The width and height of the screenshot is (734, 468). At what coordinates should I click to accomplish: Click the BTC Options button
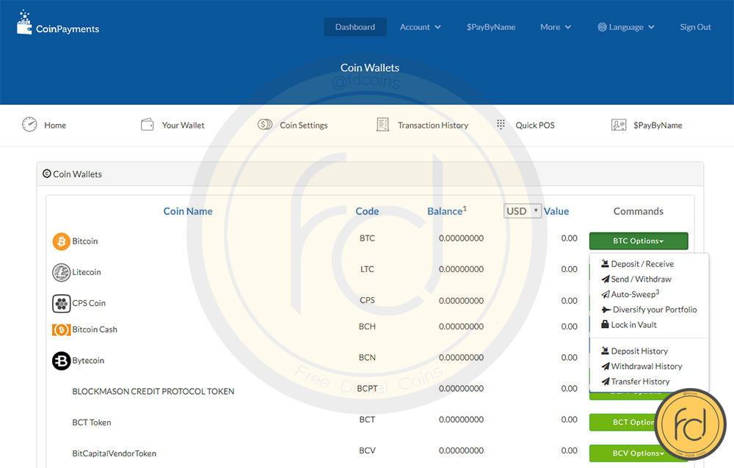click(638, 241)
